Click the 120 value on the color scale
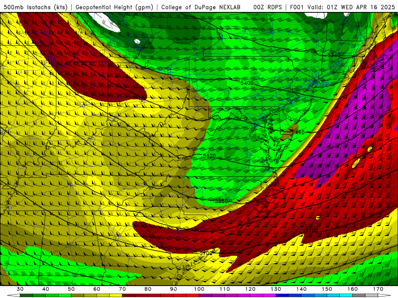Screen dimensions: 398x298 [250, 289]
